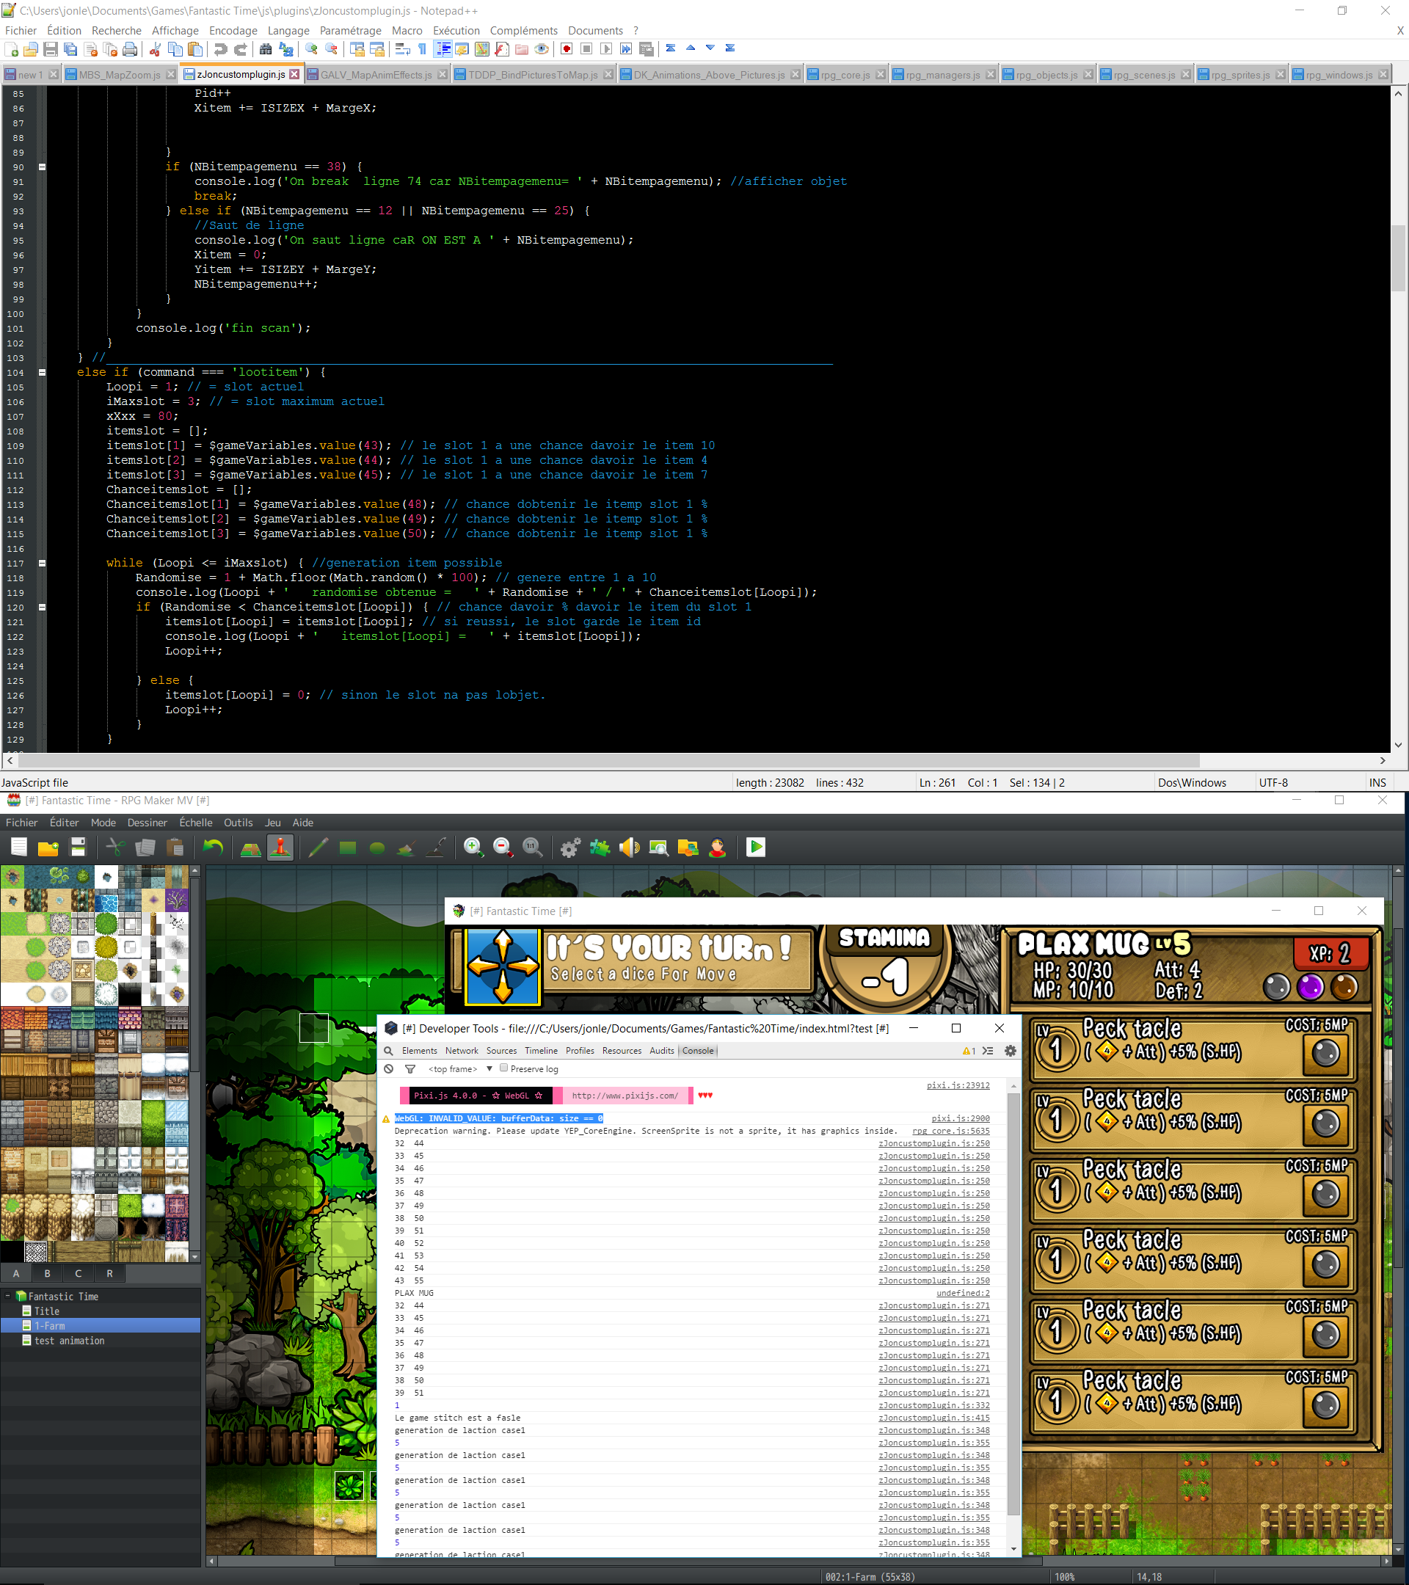Start playtest with the green play icon

pyautogui.click(x=755, y=848)
